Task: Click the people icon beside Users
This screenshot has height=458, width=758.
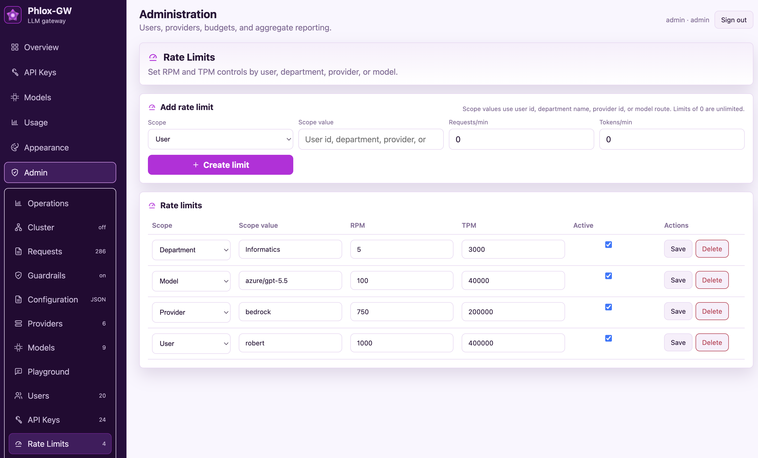Action: click(18, 395)
